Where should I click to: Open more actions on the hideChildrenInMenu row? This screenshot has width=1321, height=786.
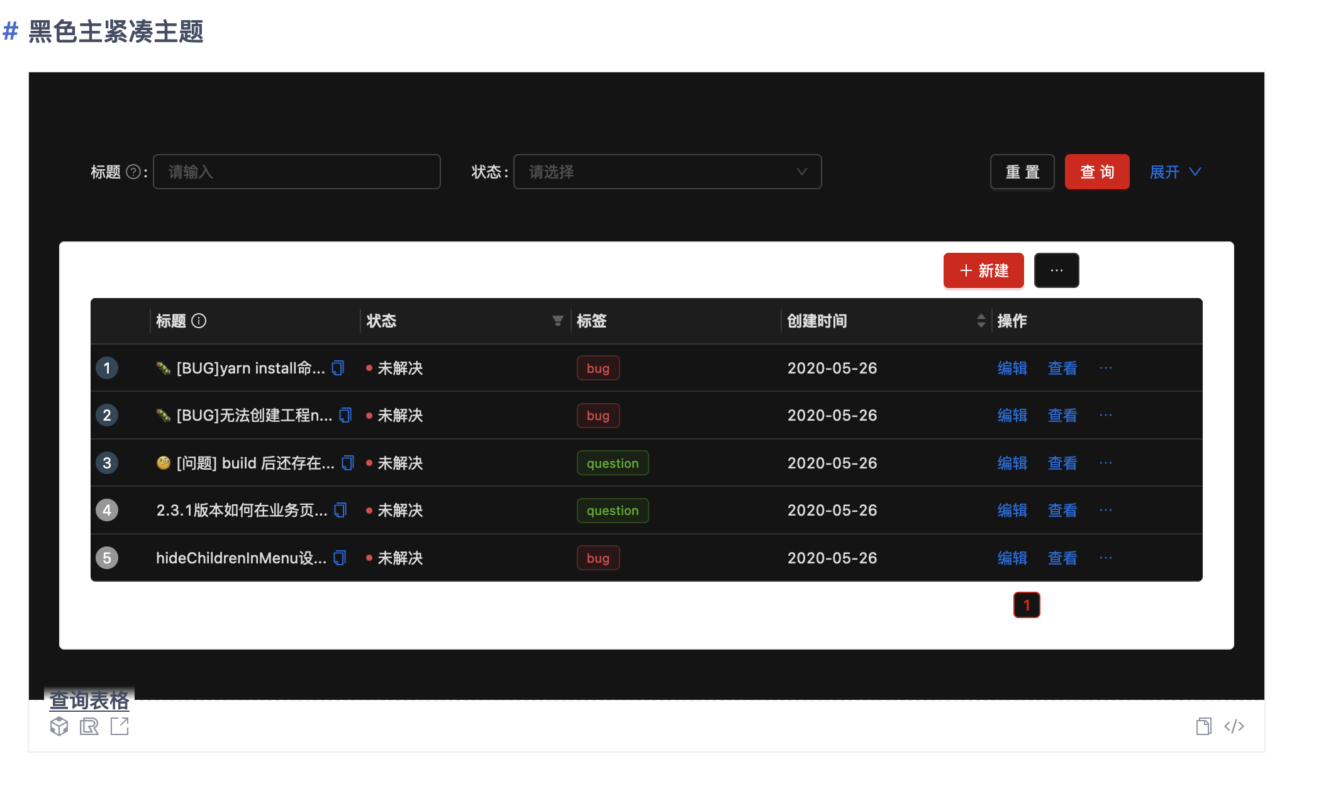tap(1105, 558)
